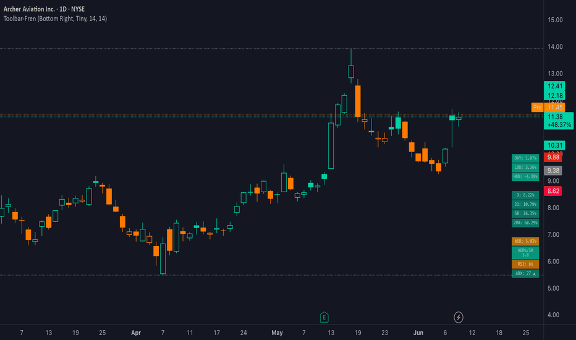Click the DAY: 1.07% table cell
576x340 pixels.
pos(525,158)
